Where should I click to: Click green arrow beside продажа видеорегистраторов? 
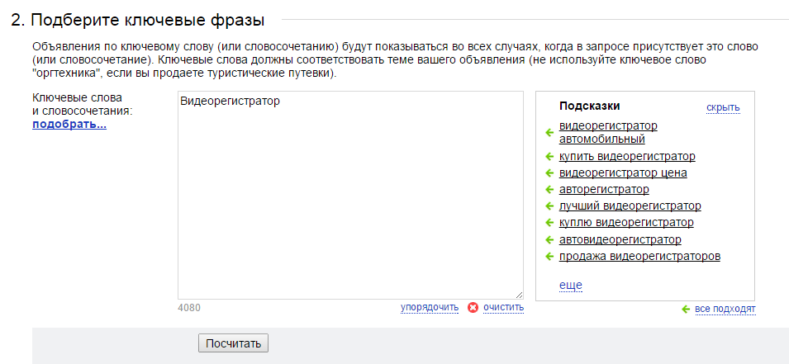(x=549, y=257)
